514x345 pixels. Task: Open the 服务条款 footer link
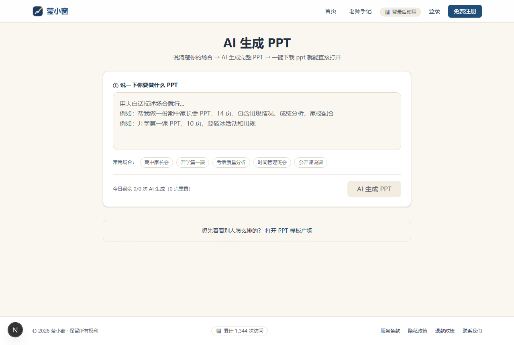pyautogui.click(x=390, y=331)
